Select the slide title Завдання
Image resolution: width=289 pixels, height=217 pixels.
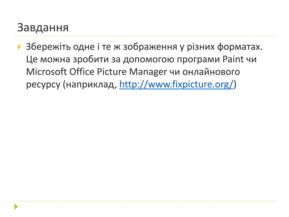[43, 28]
